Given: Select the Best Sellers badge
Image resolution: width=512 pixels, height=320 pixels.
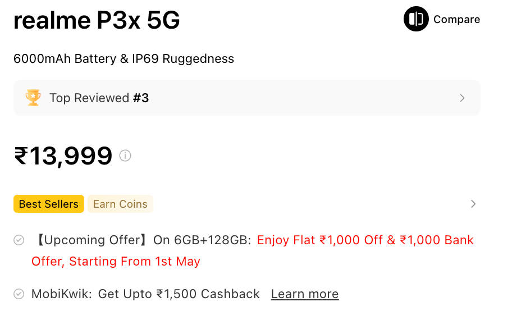Looking at the screenshot, I should 49,204.
